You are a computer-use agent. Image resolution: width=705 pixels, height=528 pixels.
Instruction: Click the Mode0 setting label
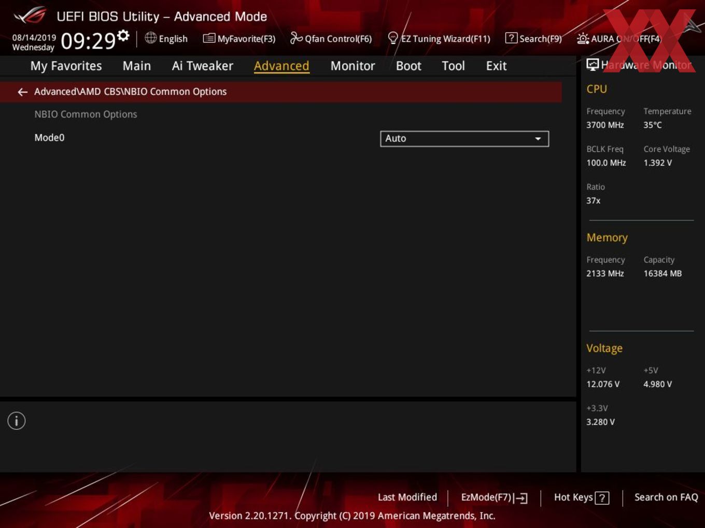click(x=49, y=138)
